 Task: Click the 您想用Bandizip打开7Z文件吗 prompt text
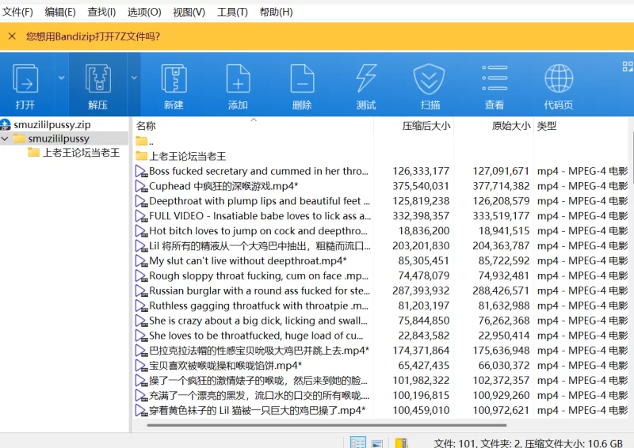pyautogui.click(x=93, y=36)
